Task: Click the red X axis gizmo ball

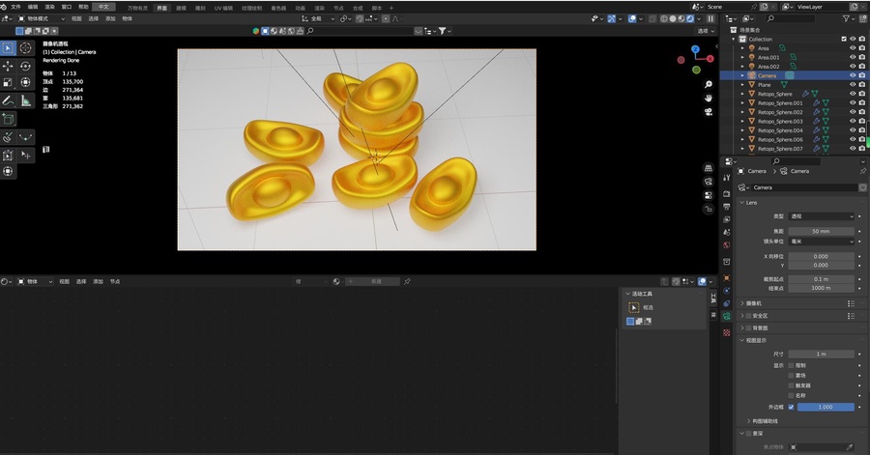Action: pos(710,59)
